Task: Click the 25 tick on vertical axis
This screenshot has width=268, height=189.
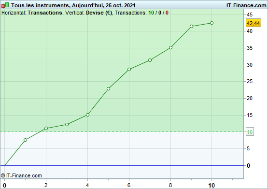Action: tap(250, 81)
